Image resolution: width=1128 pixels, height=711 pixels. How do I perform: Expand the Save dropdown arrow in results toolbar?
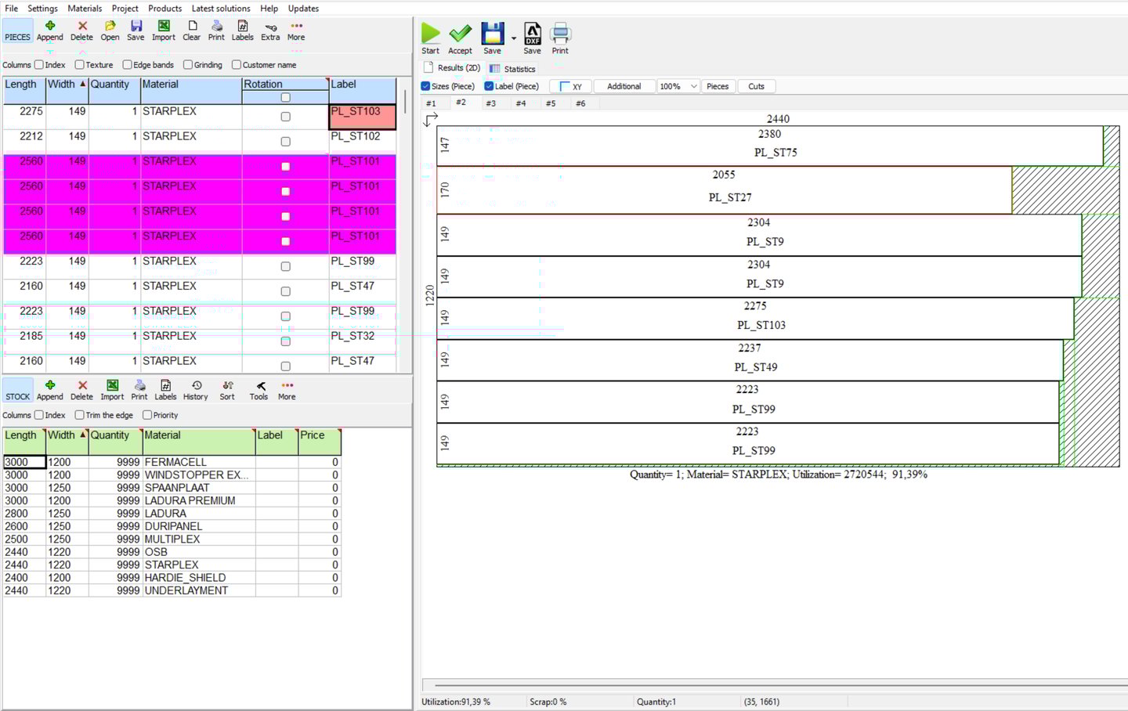[514, 38]
